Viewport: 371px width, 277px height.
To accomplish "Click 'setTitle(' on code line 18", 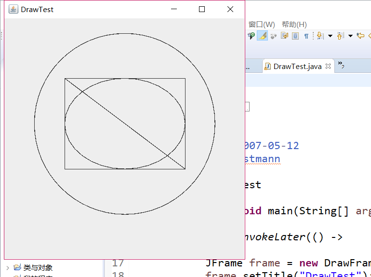I will coord(271,275).
